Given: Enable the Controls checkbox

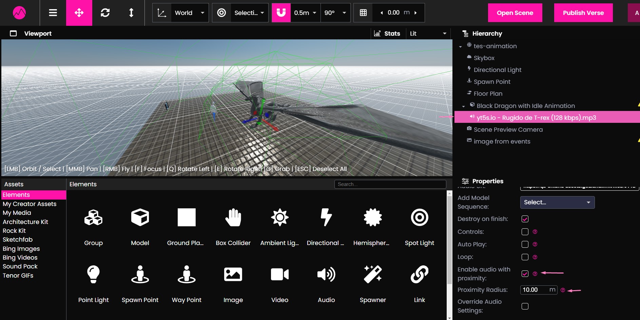Looking at the screenshot, I should click(525, 232).
